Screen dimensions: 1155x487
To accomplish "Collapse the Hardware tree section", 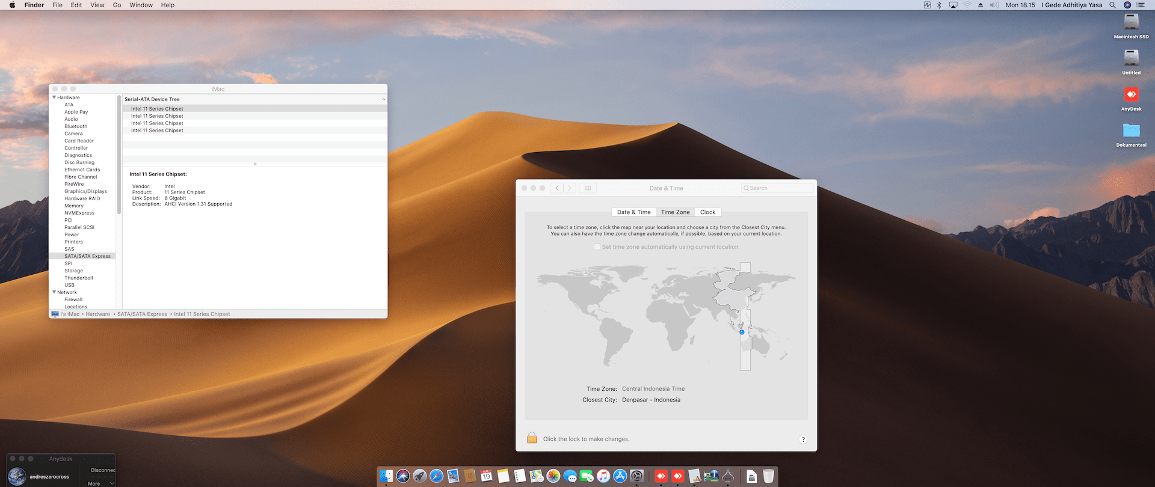I will click(x=54, y=97).
